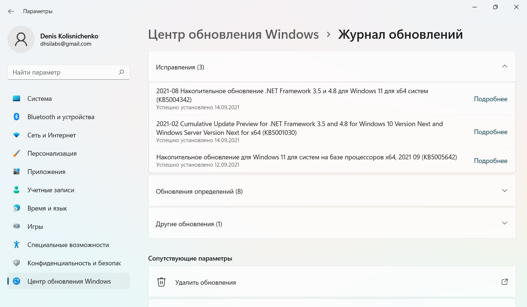The width and height of the screenshot is (527, 307).
Task: Open the Персонализация paintbrush icon
Action: [16, 153]
